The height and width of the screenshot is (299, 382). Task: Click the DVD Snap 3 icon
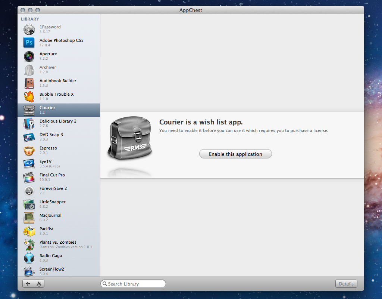[x=29, y=137]
